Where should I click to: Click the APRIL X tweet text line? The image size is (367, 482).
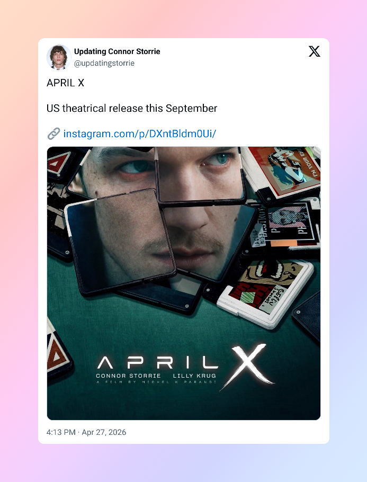65,83
